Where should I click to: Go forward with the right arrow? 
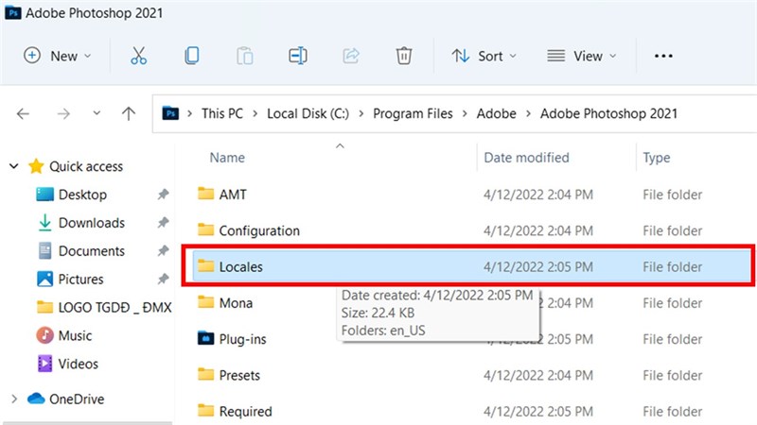click(63, 113)
